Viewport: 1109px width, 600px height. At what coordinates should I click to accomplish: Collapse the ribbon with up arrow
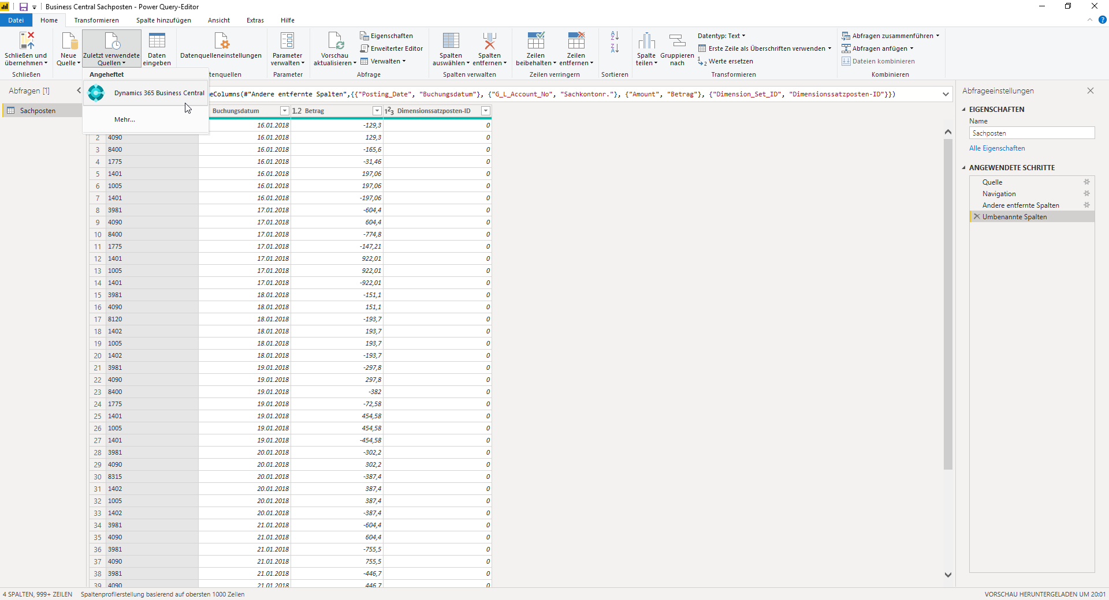(1090, 20)
